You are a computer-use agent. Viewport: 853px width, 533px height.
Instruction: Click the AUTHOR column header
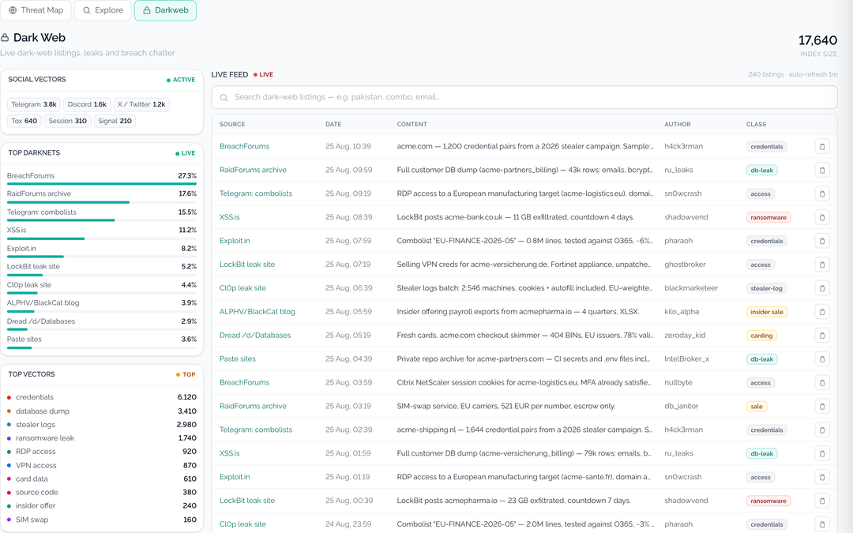coord(678,125)
